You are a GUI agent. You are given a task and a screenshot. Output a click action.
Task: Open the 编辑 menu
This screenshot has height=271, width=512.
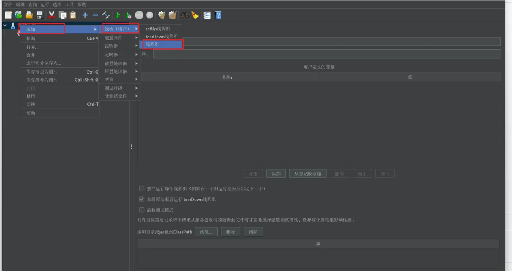pos(20,4)
